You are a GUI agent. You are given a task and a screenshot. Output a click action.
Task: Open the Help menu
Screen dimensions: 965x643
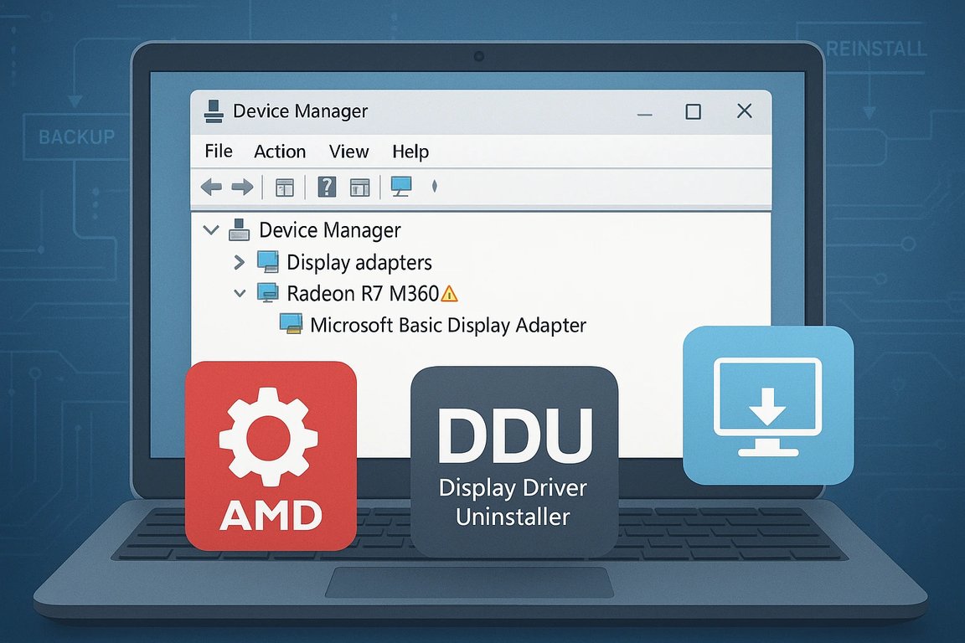click(x=410, y=152)
